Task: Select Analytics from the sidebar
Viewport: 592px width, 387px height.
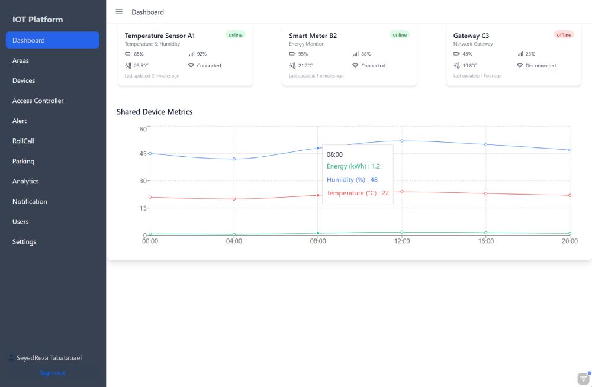Action: (25, 181)
